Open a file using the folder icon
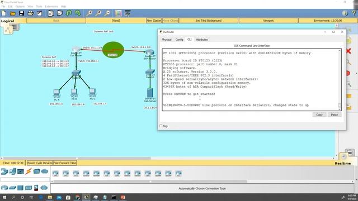Viewport: 358px width, 201px height. tap(13, 13)
